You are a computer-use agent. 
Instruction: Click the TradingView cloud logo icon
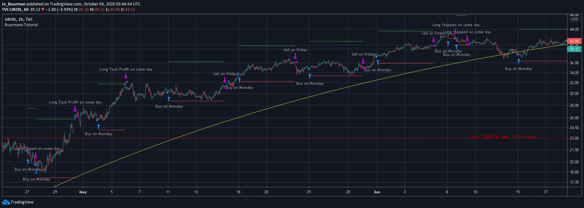point(6,202)
